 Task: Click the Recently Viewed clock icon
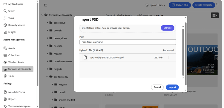click(5, 25)
